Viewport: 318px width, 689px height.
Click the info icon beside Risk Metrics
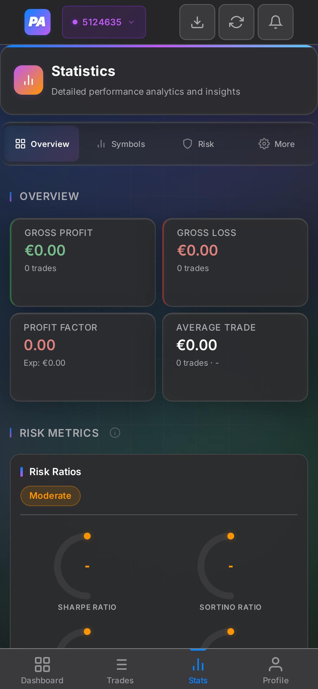tap(115, 433)
